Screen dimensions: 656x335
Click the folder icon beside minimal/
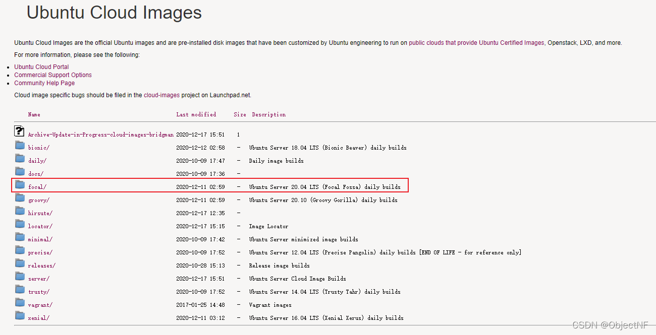coord(20,237)
